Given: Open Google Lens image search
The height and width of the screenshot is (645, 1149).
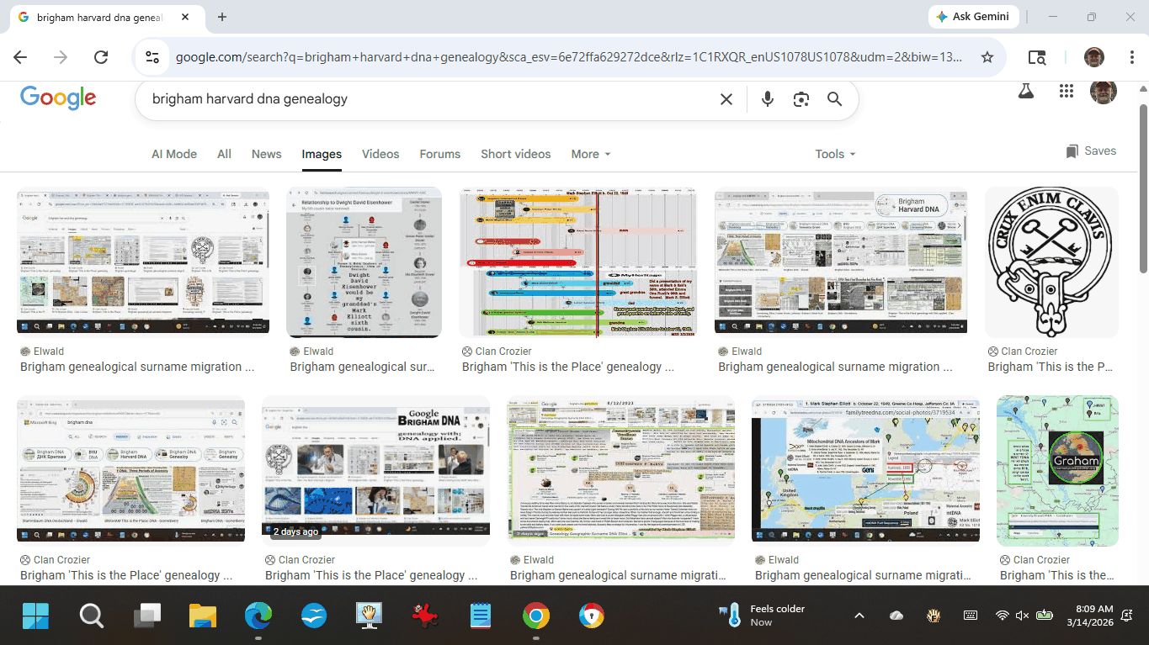Looking at the screenshot, I should point(801,99).
